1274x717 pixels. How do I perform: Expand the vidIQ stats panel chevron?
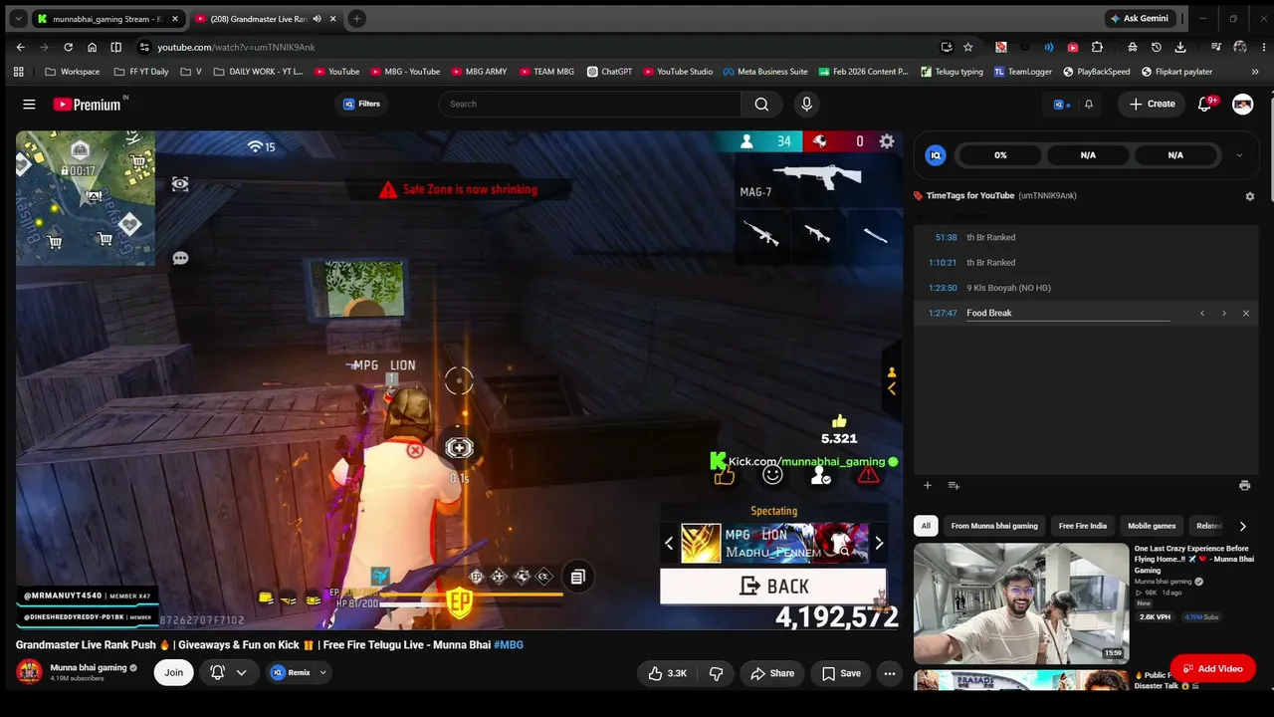pyautogui.click(x=1239, y=155)
